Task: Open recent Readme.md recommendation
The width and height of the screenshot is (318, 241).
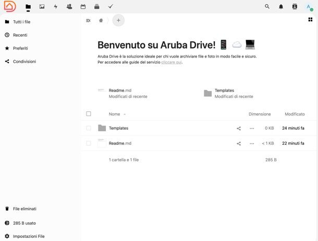Action: [123, 94]
